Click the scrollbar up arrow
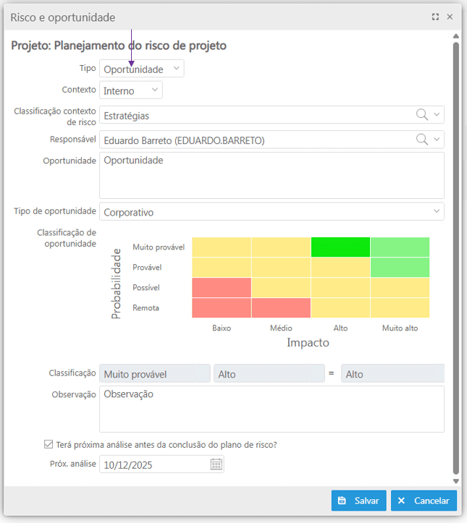 point(455,36)
